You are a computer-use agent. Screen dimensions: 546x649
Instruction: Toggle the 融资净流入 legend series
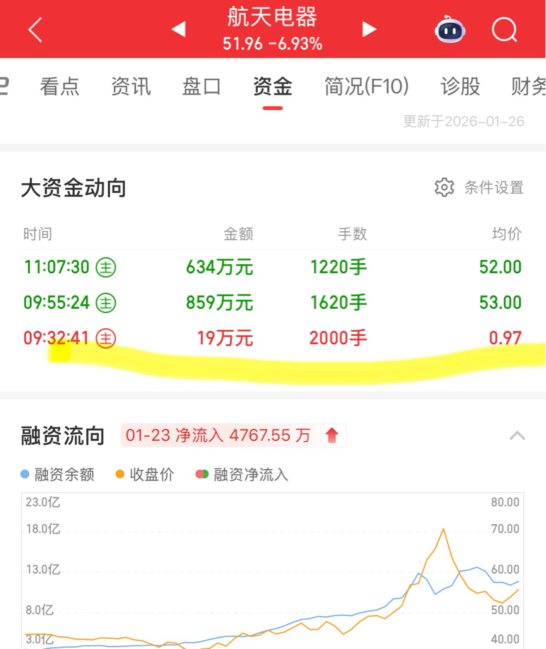pyautogui.click(x=242, y=474)
